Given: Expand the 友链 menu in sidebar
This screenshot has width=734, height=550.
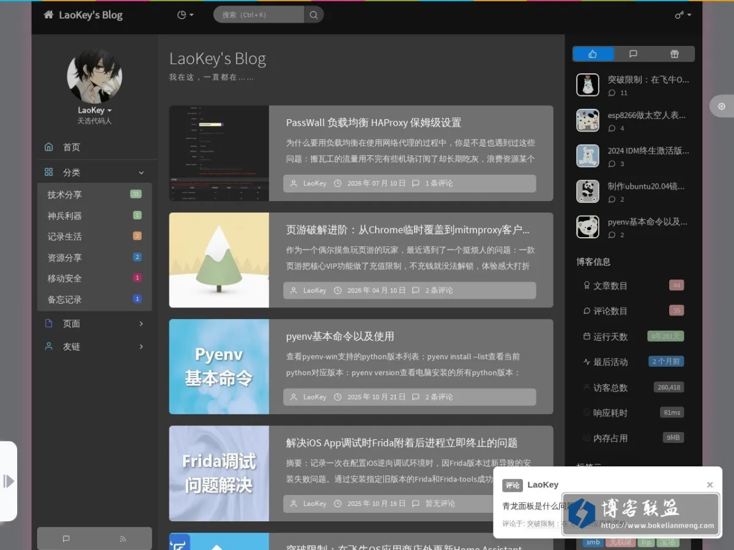Looking at the screenshot, I should click(94, 346).
